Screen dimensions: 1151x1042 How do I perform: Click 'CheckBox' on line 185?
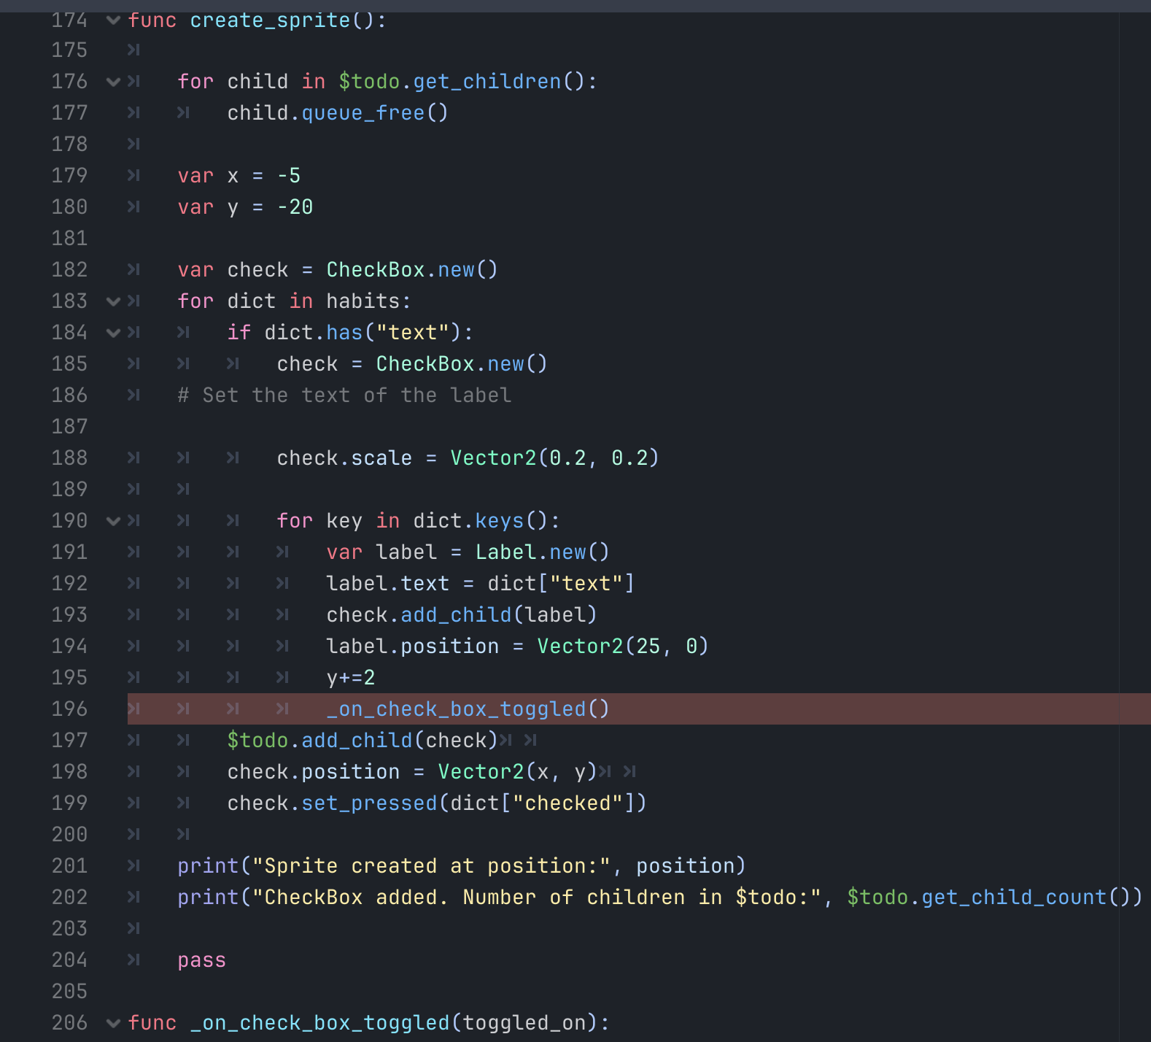tap(425, 363)
